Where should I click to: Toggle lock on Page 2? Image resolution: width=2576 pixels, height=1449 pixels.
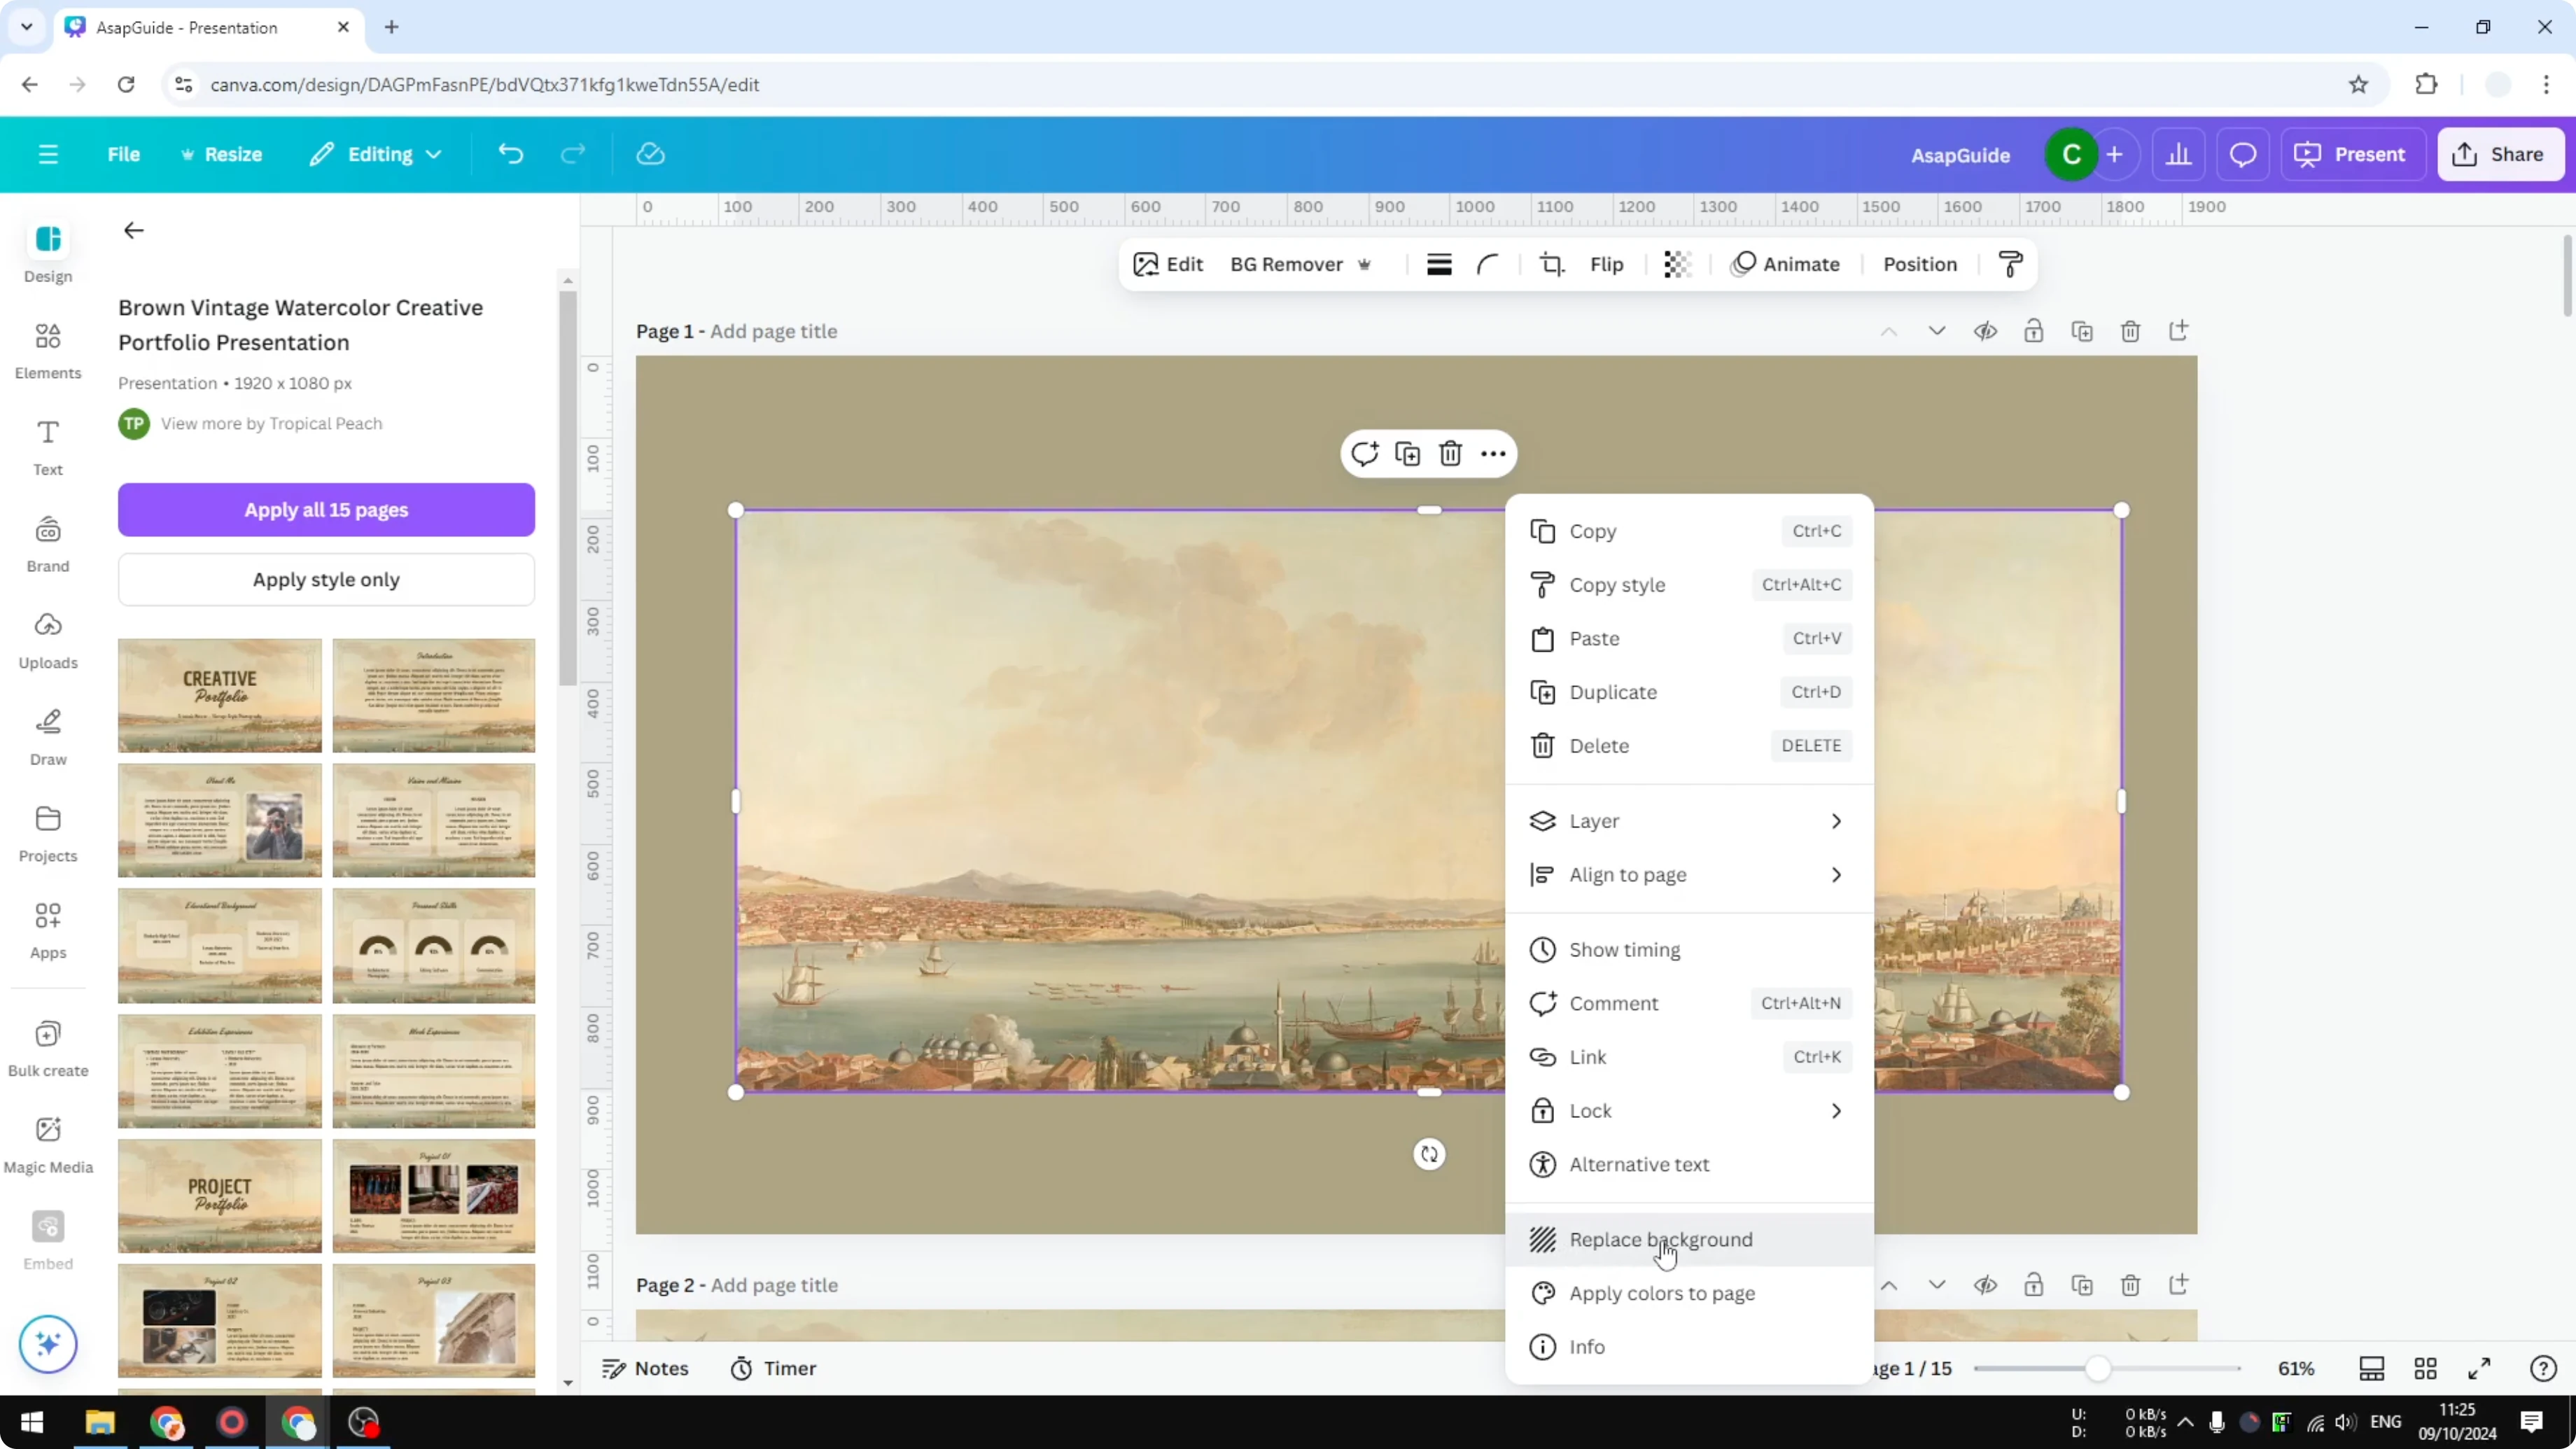pyautogui.click(x=2033, y=1285)
